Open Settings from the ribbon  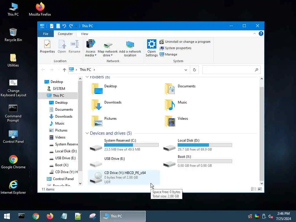[151, 48]
